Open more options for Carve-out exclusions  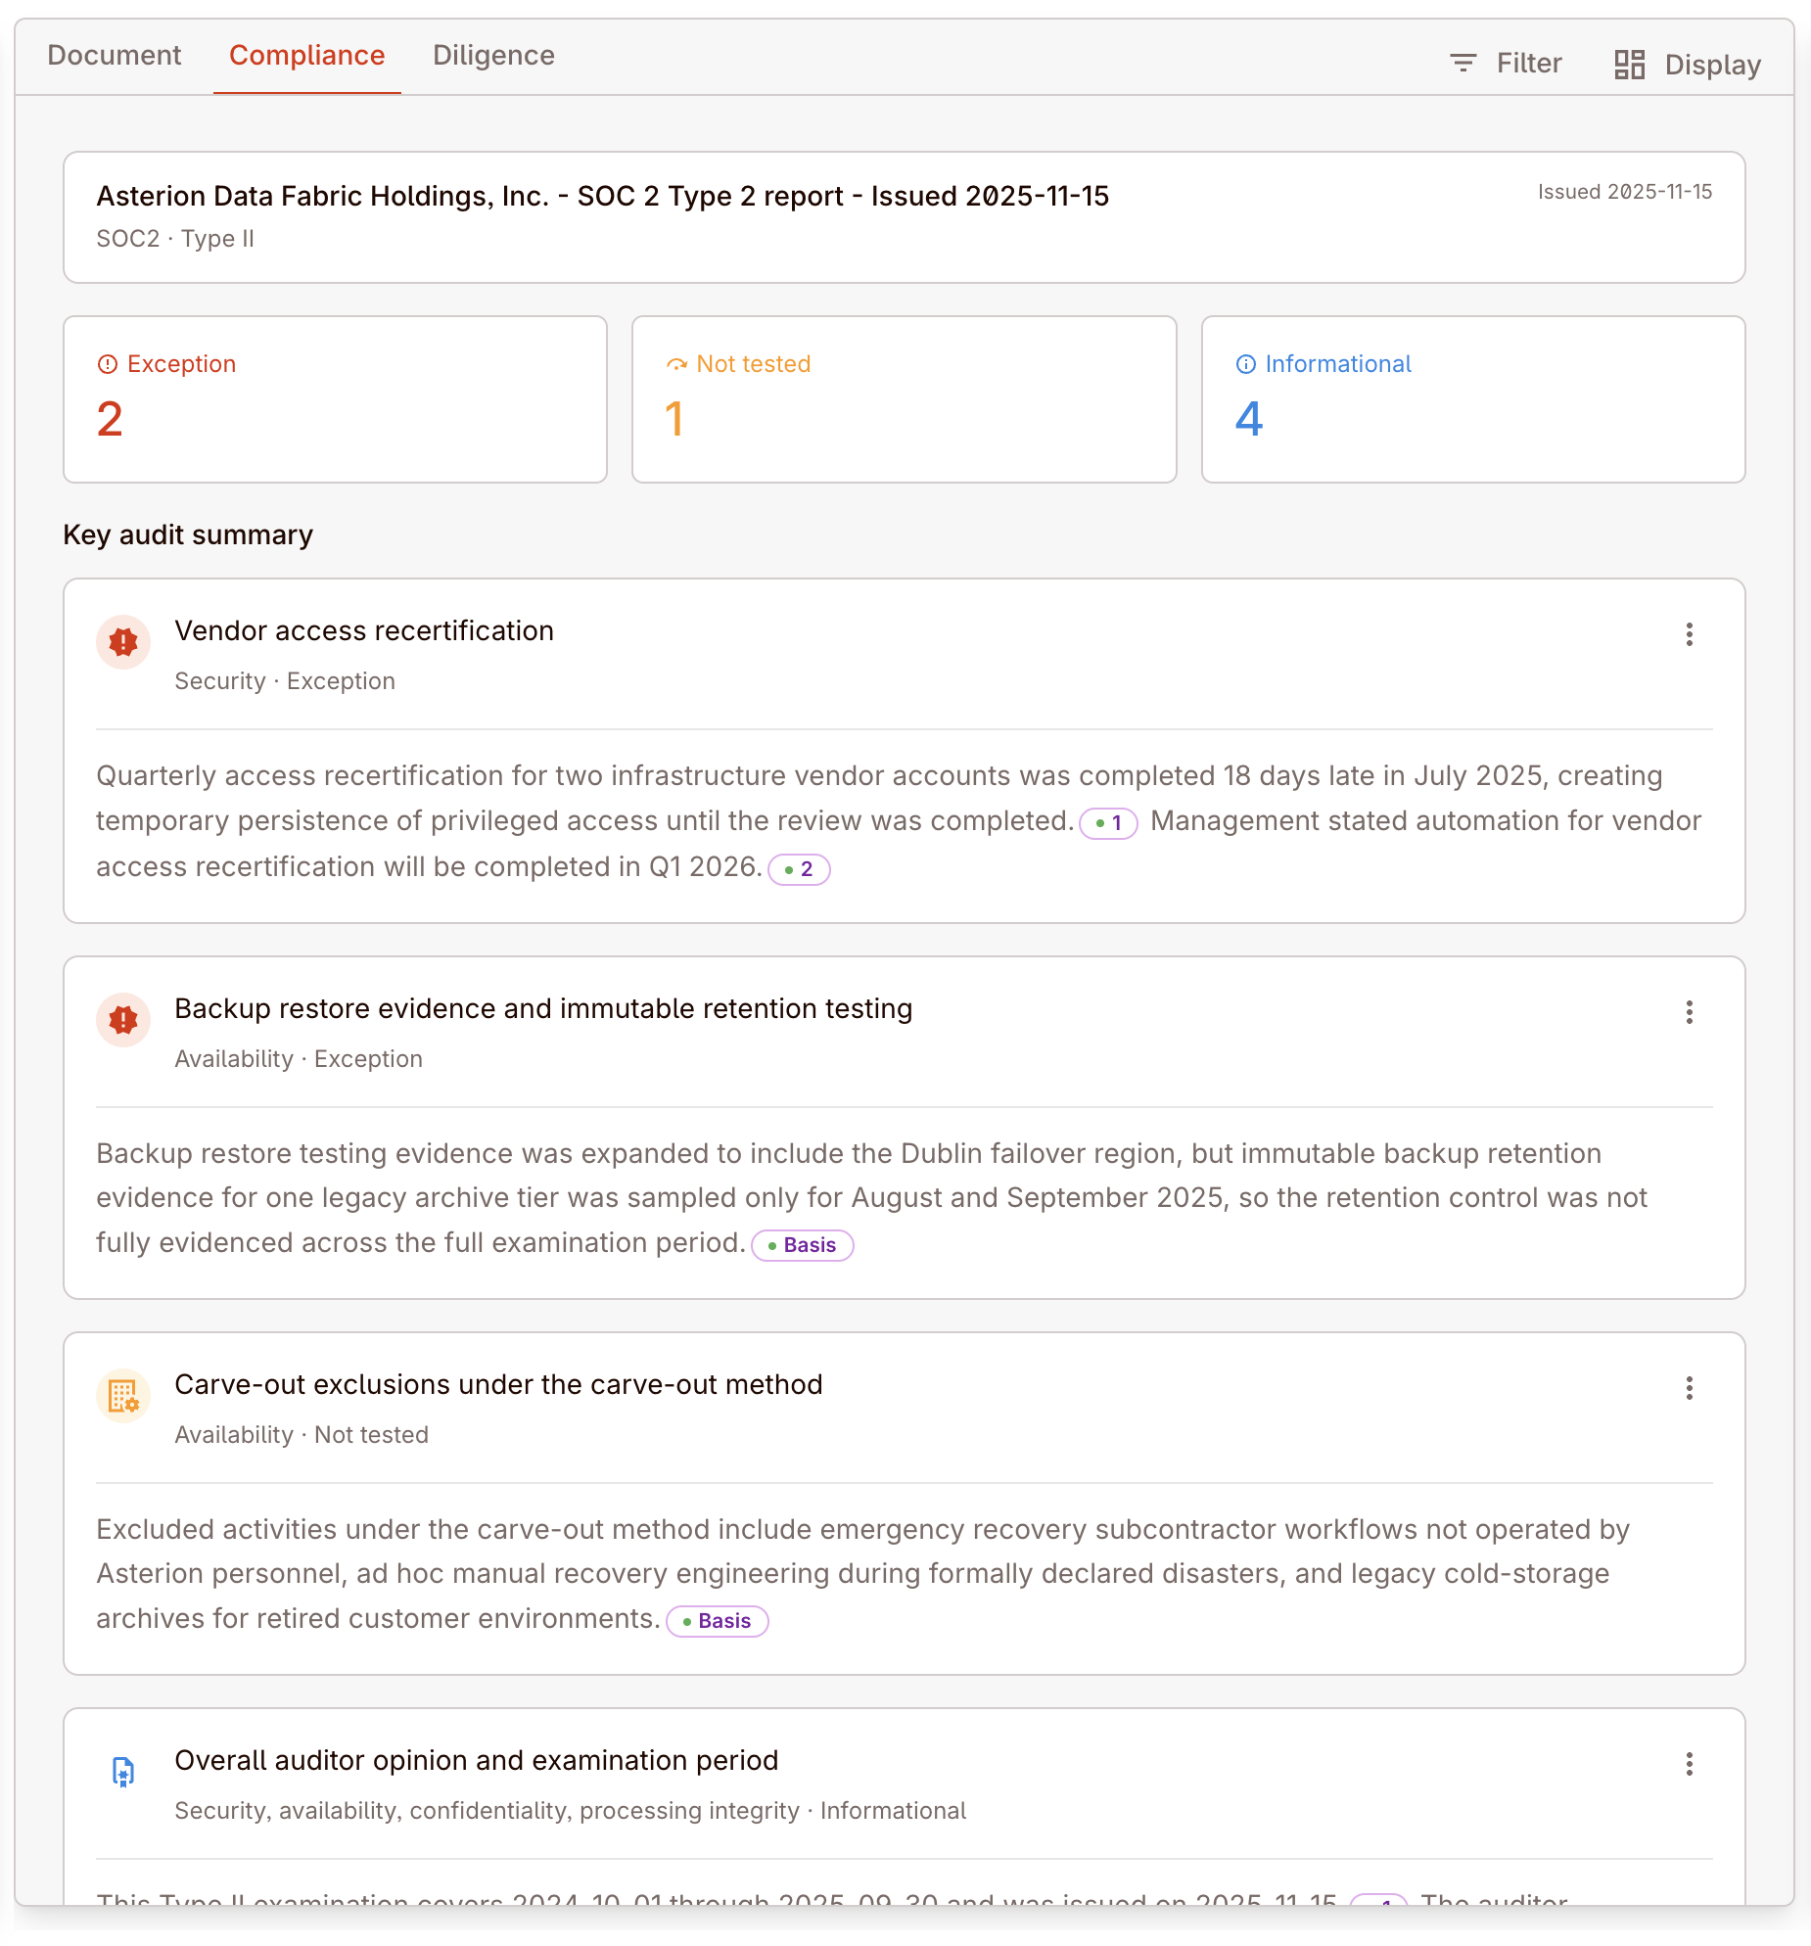tap(1690, 1388)
